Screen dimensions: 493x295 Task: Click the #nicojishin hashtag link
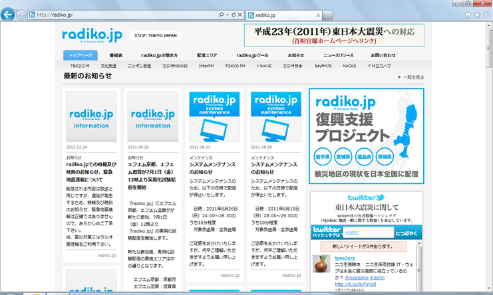[x=357, y=278]
